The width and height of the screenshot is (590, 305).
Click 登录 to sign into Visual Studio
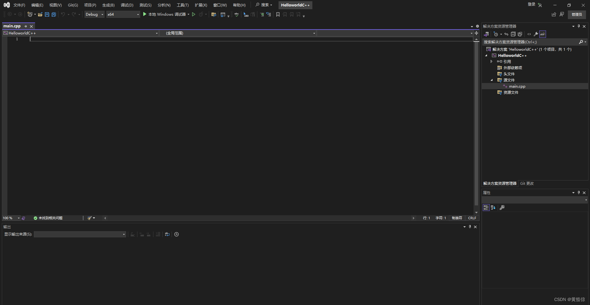tap(531, 5)
